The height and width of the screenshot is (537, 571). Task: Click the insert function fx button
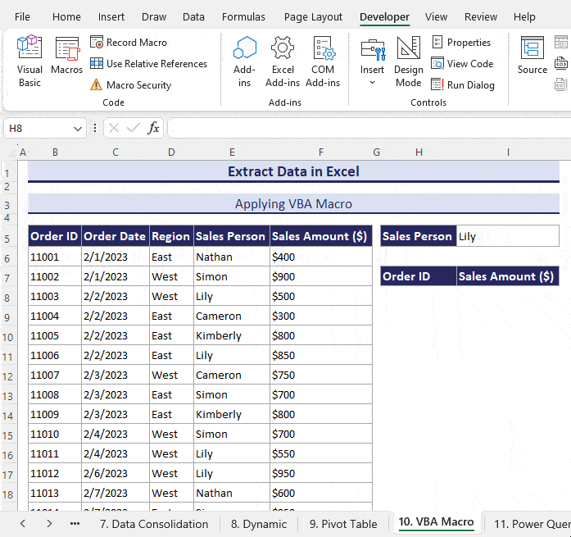pos(153,129)
